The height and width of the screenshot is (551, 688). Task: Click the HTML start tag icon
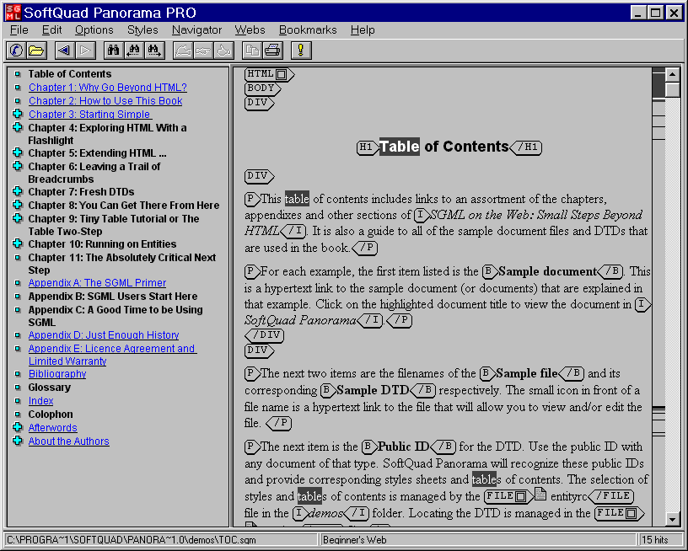pos(269,74)
